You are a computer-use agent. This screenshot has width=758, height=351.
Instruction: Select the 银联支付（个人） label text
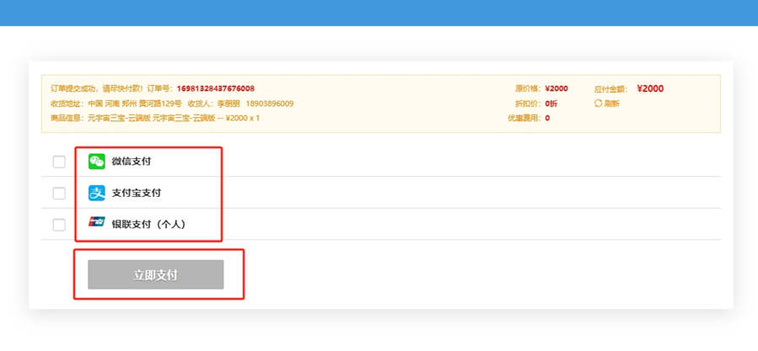point(148,225)
